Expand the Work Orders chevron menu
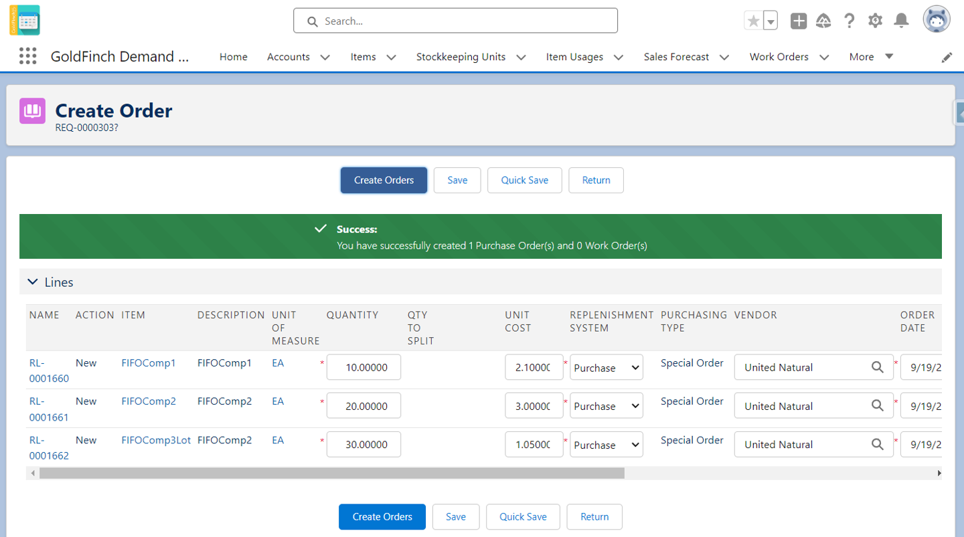 [x=824, y=58]
